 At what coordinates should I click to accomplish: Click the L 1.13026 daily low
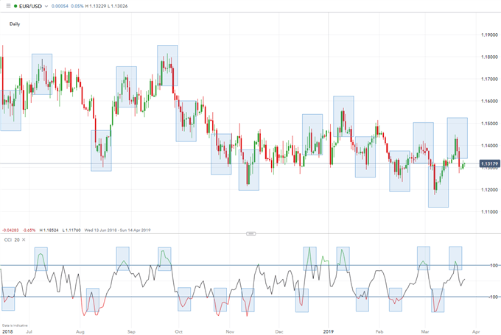click(x=118, y=6)
